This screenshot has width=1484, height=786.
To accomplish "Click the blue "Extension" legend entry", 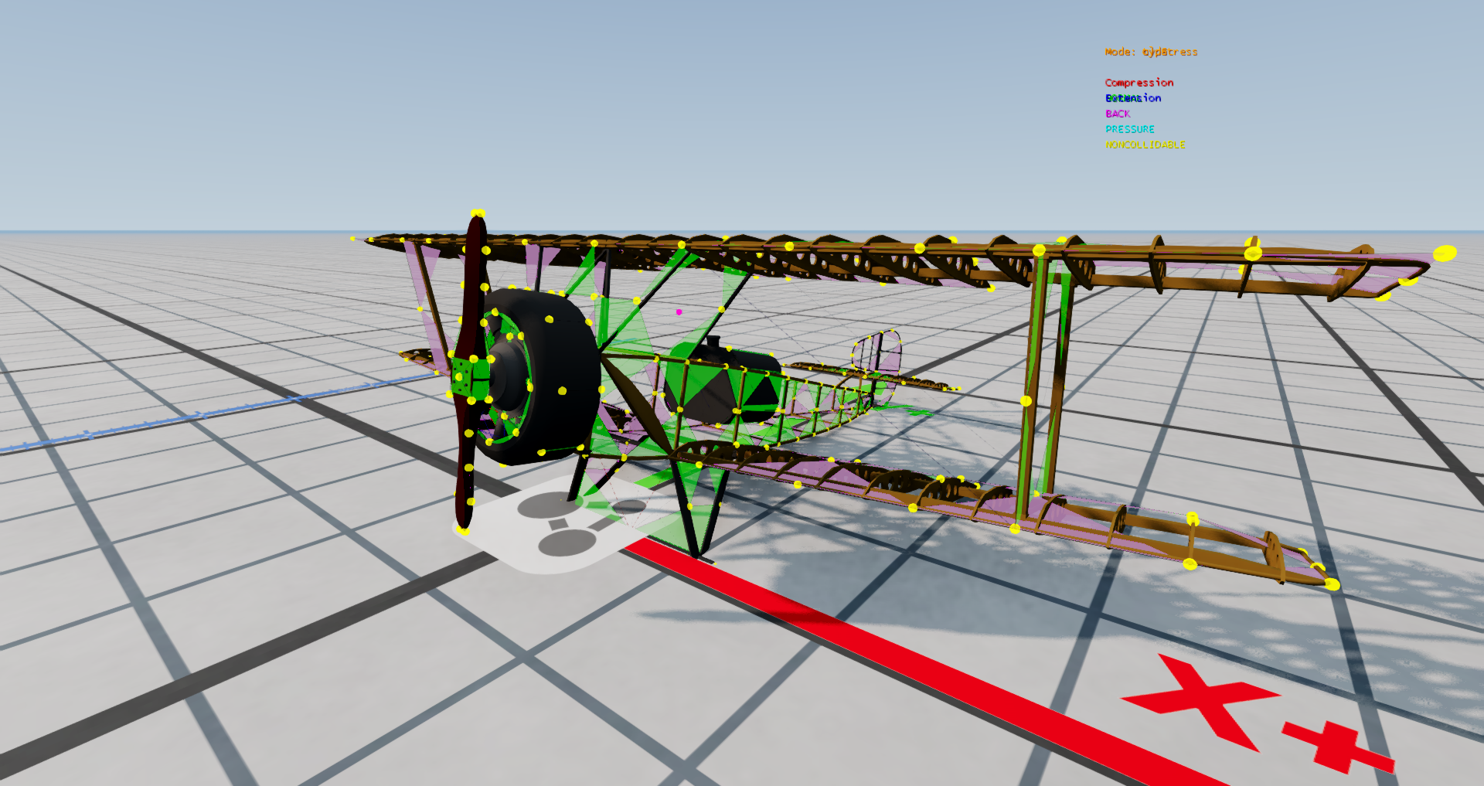I will tap(1133, 98).
